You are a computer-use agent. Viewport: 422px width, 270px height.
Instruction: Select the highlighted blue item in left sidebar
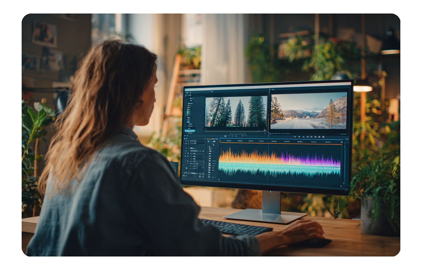[x=190, y=130]
